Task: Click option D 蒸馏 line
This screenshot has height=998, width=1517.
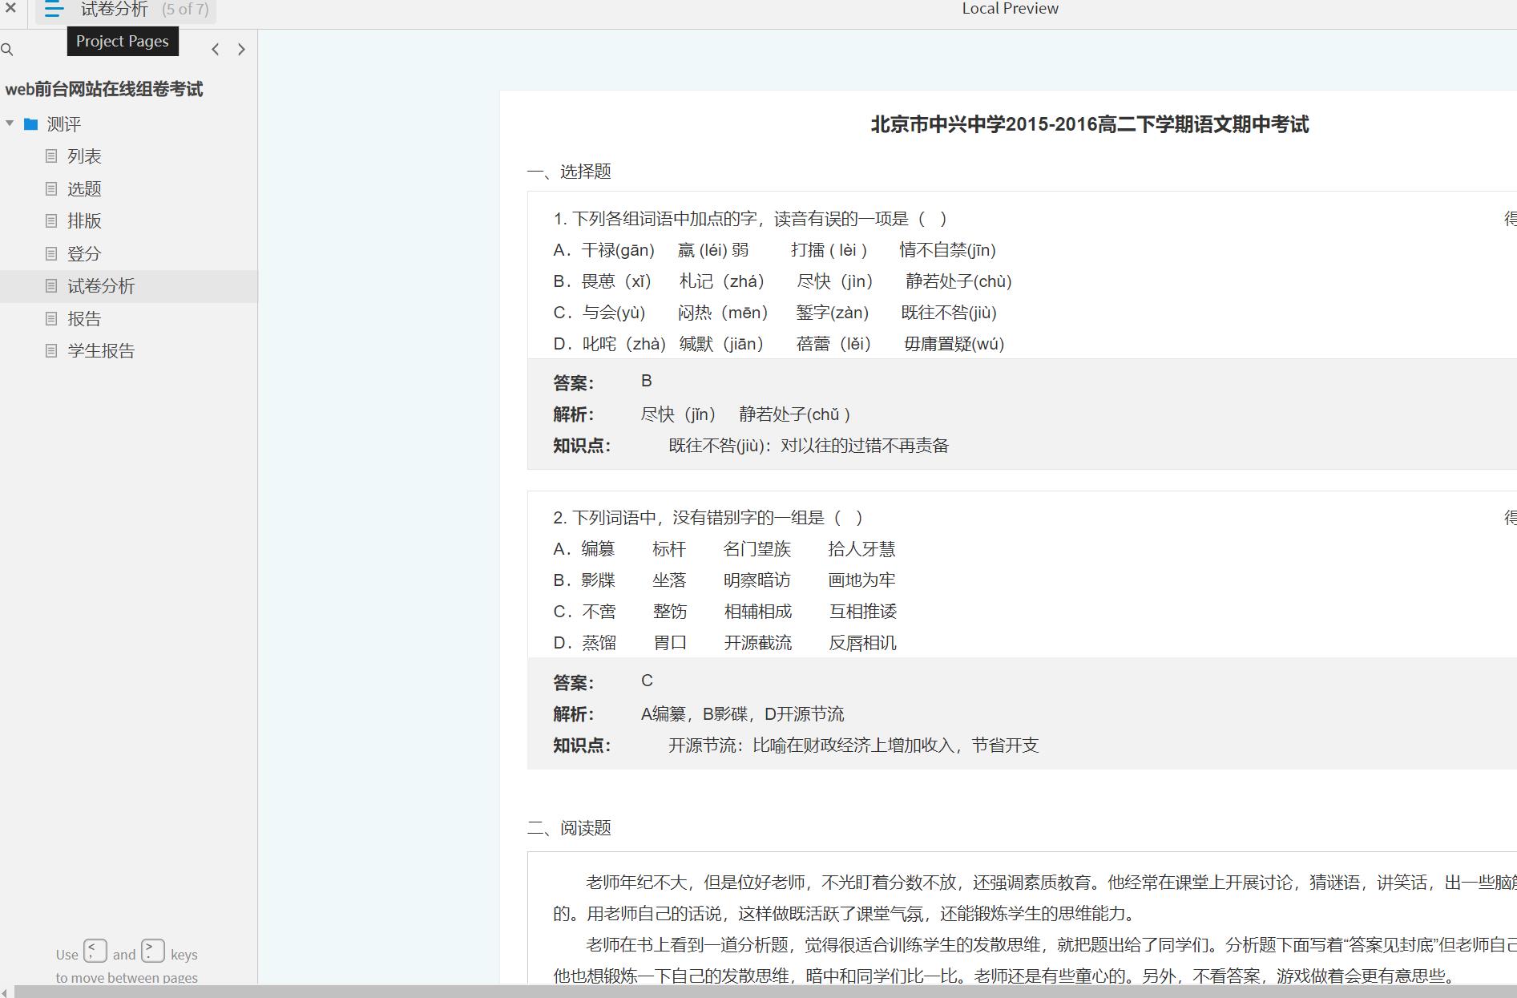Action: 725,643
